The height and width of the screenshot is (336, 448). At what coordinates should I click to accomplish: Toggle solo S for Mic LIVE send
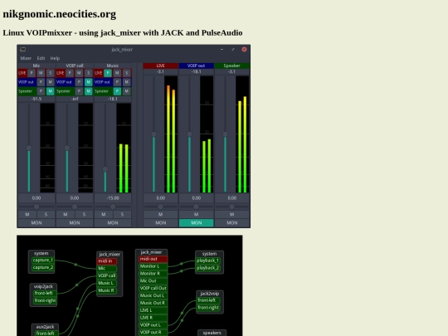51,73
